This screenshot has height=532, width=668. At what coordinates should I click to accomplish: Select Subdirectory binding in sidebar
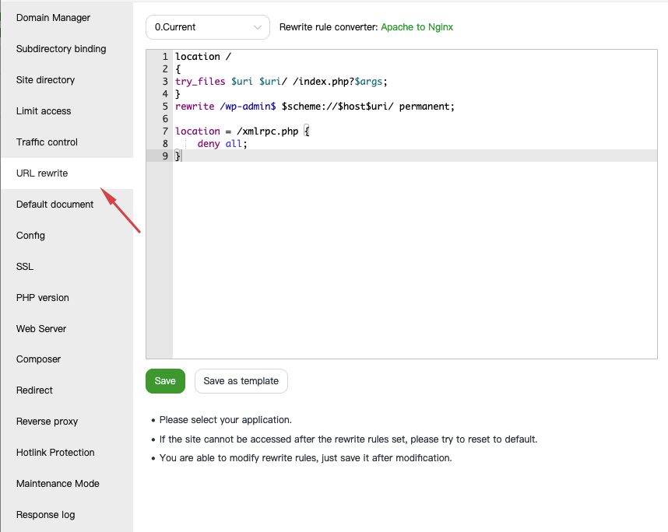pyautogui.click(x=61, y=49)
